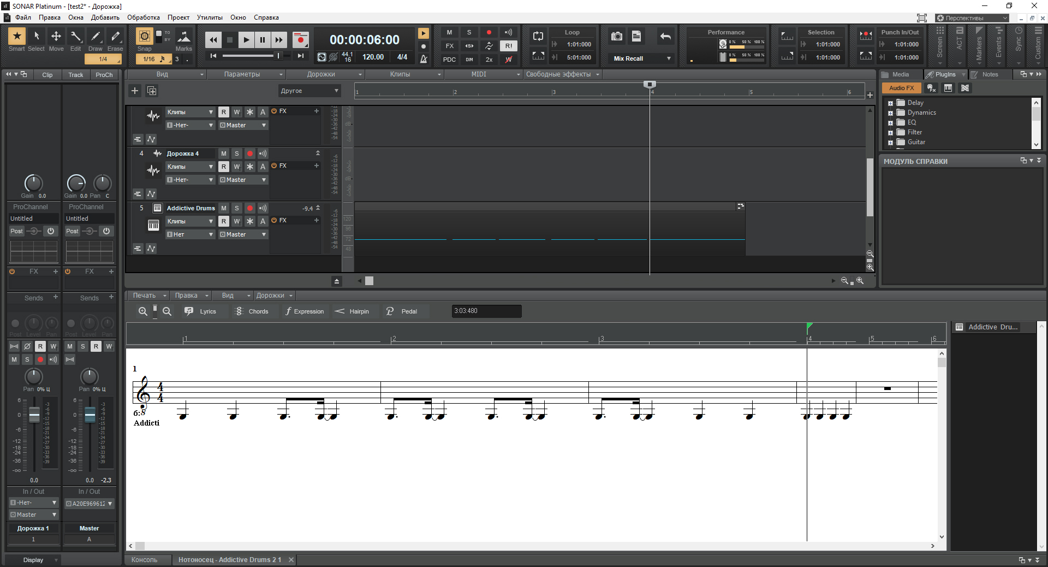Click the add track folder icon

(152, 91)
